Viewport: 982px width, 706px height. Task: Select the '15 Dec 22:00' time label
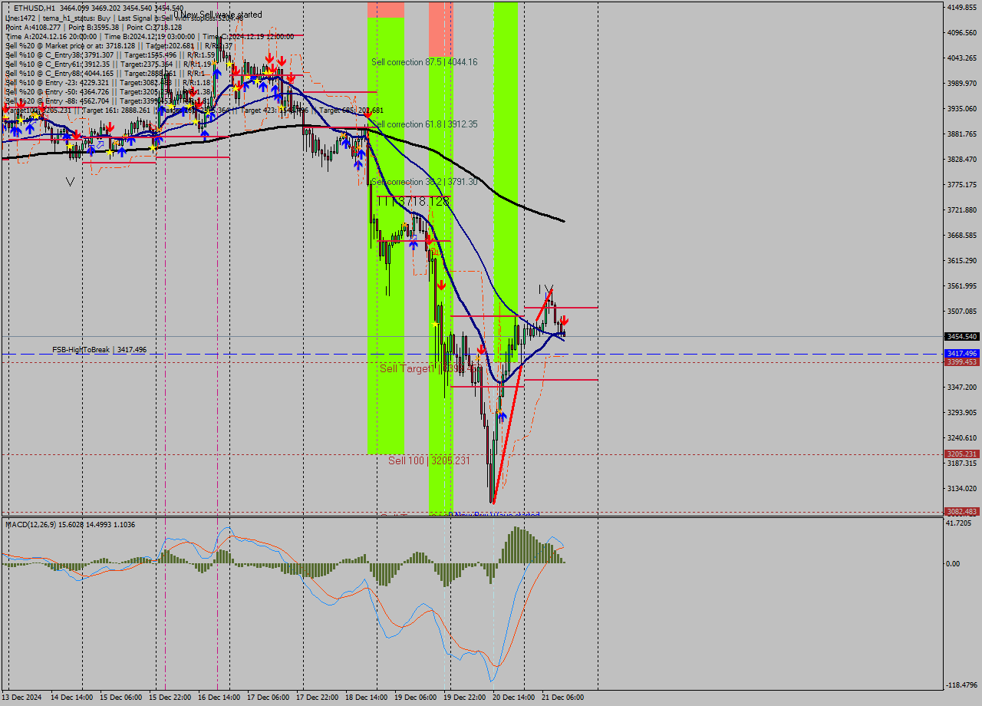(171, 698)
